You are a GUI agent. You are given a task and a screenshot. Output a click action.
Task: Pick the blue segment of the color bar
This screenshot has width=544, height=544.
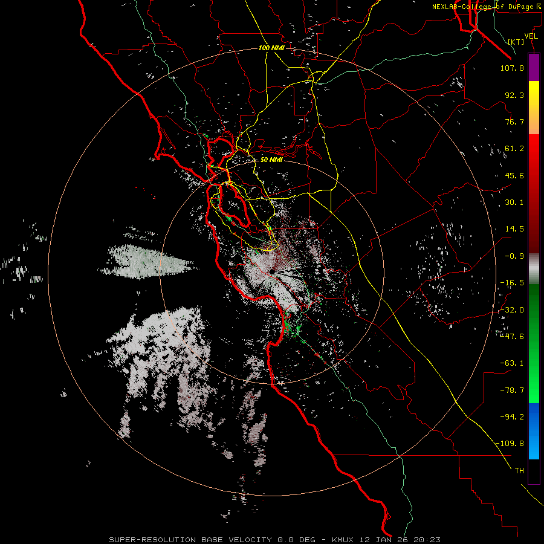point(534,431)
